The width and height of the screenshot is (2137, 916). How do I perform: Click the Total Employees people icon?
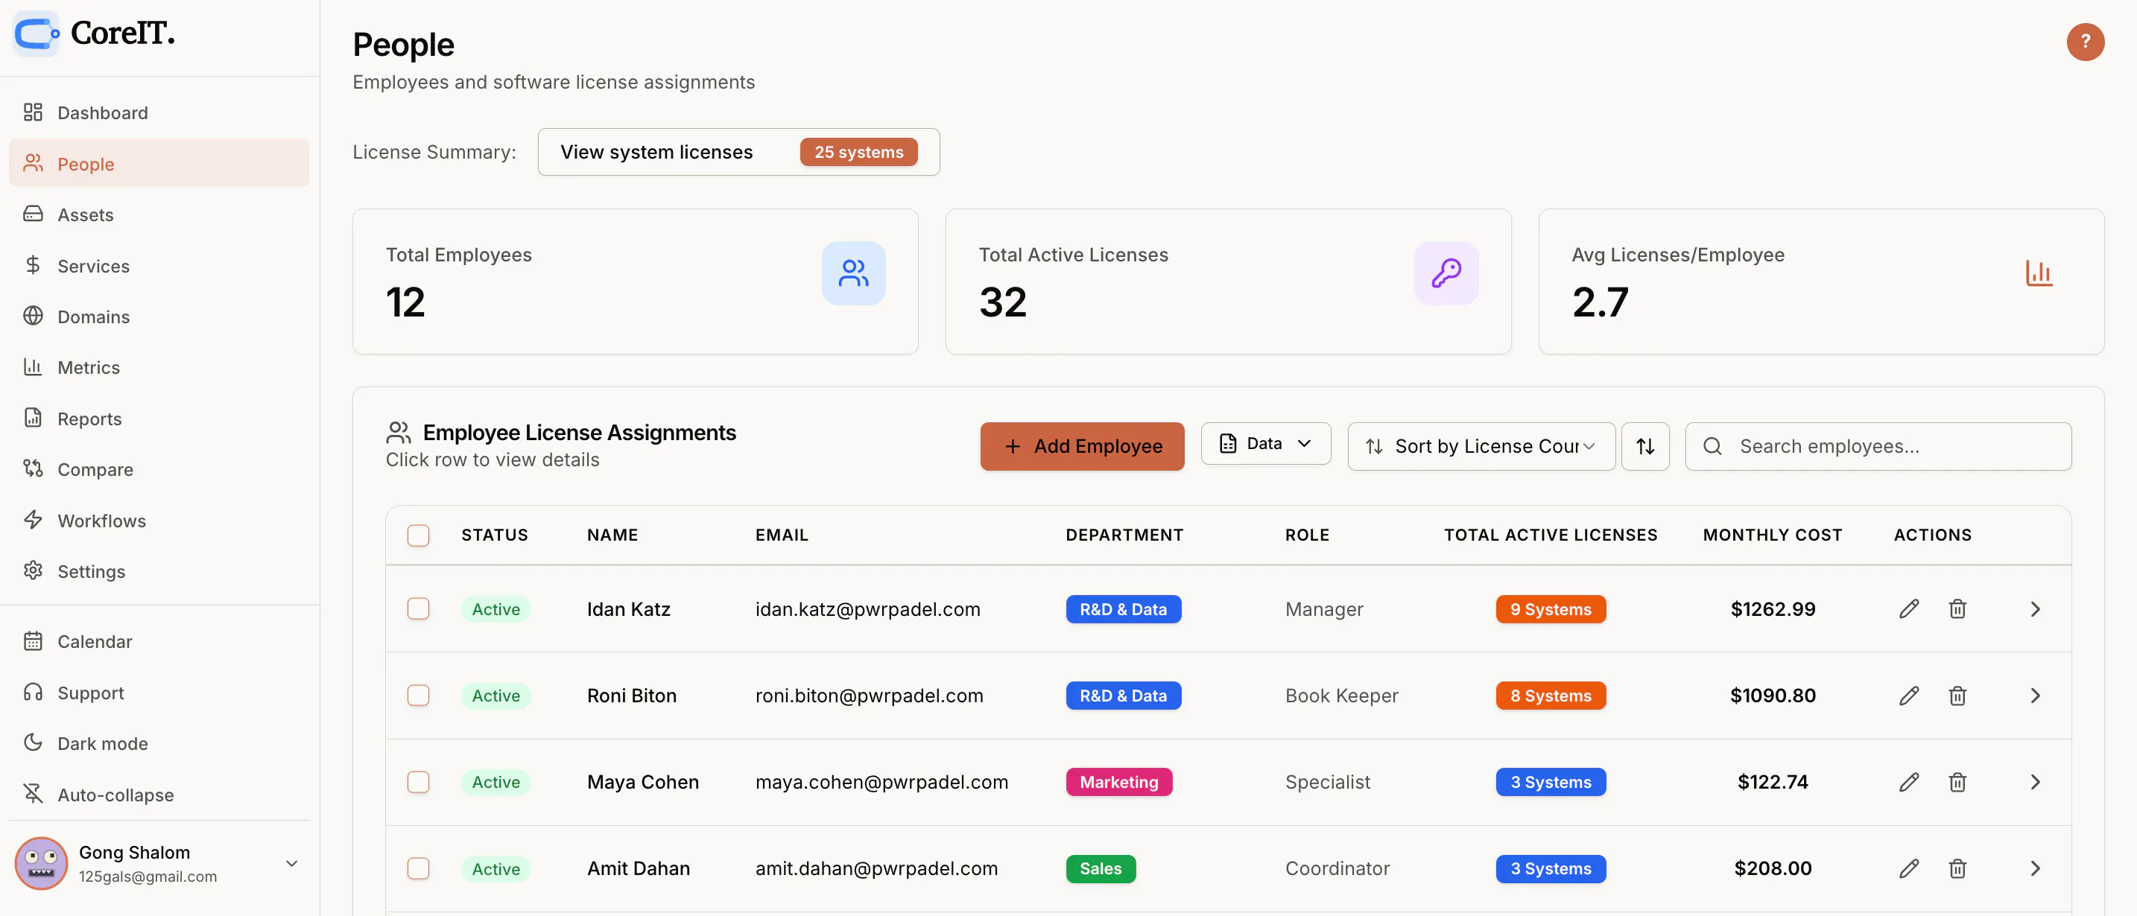[x=853, y=273]
